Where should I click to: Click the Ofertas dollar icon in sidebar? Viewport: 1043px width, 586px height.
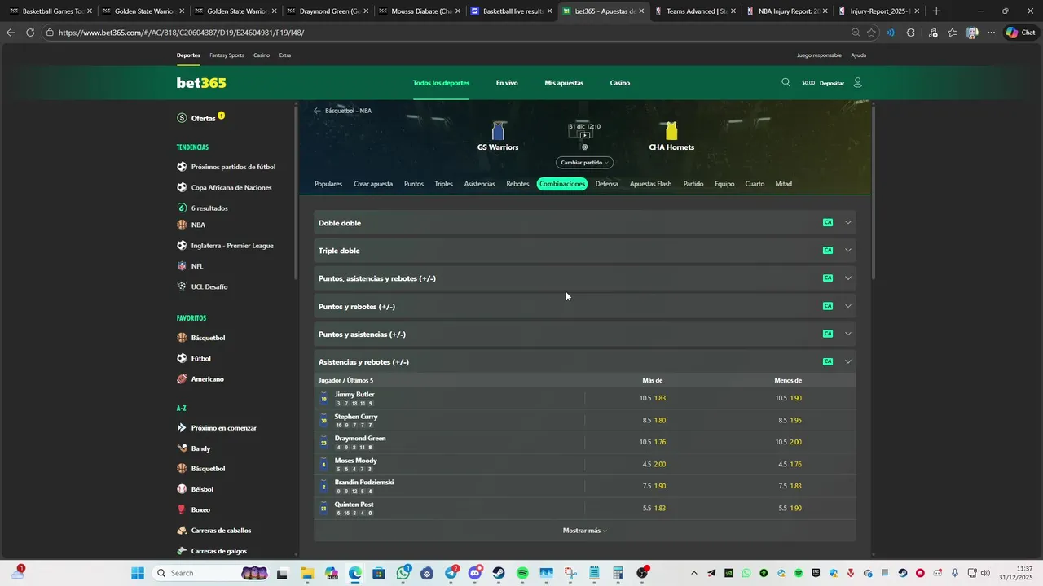pyautogui.click(x=182, y=118)
